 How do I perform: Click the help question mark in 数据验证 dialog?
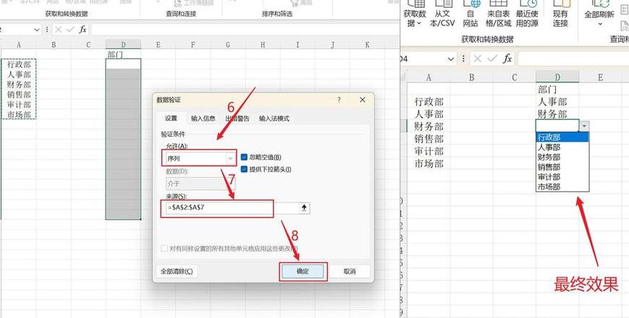[x=339, y=100]
